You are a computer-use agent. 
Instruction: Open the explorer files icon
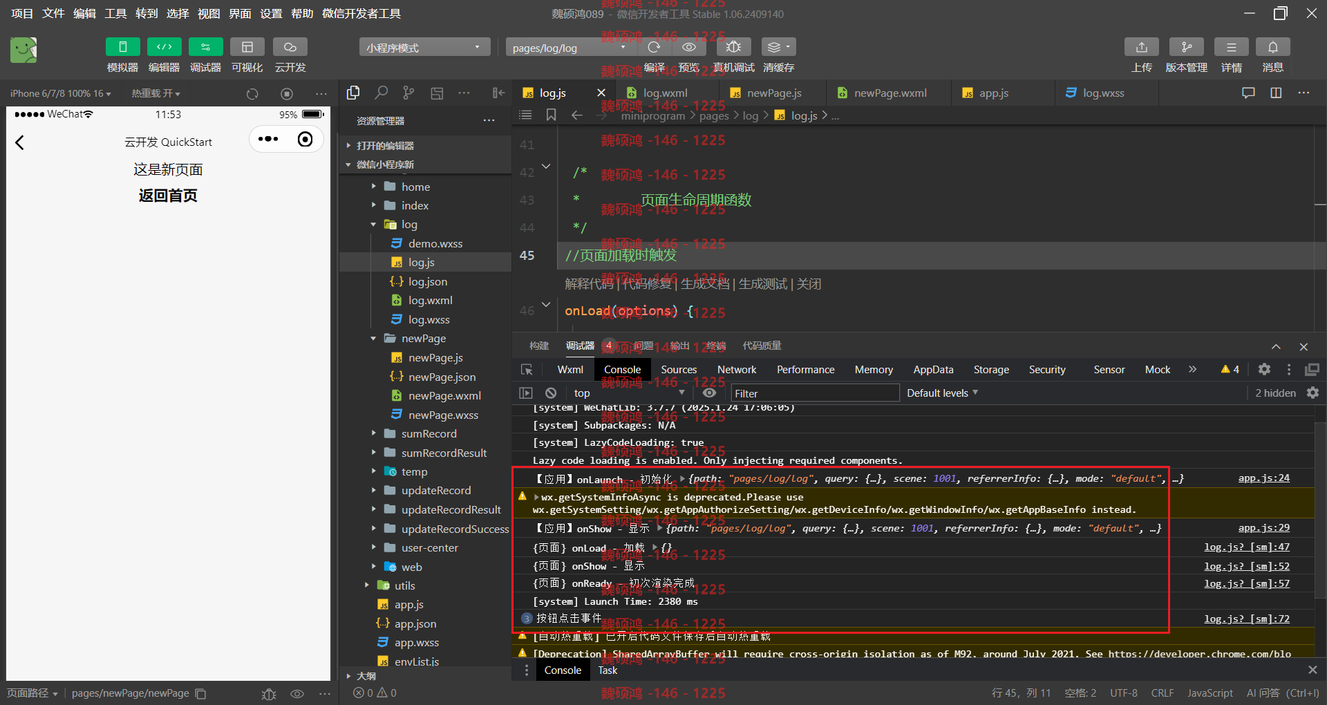pyautogui.click(x=353, y=93)
